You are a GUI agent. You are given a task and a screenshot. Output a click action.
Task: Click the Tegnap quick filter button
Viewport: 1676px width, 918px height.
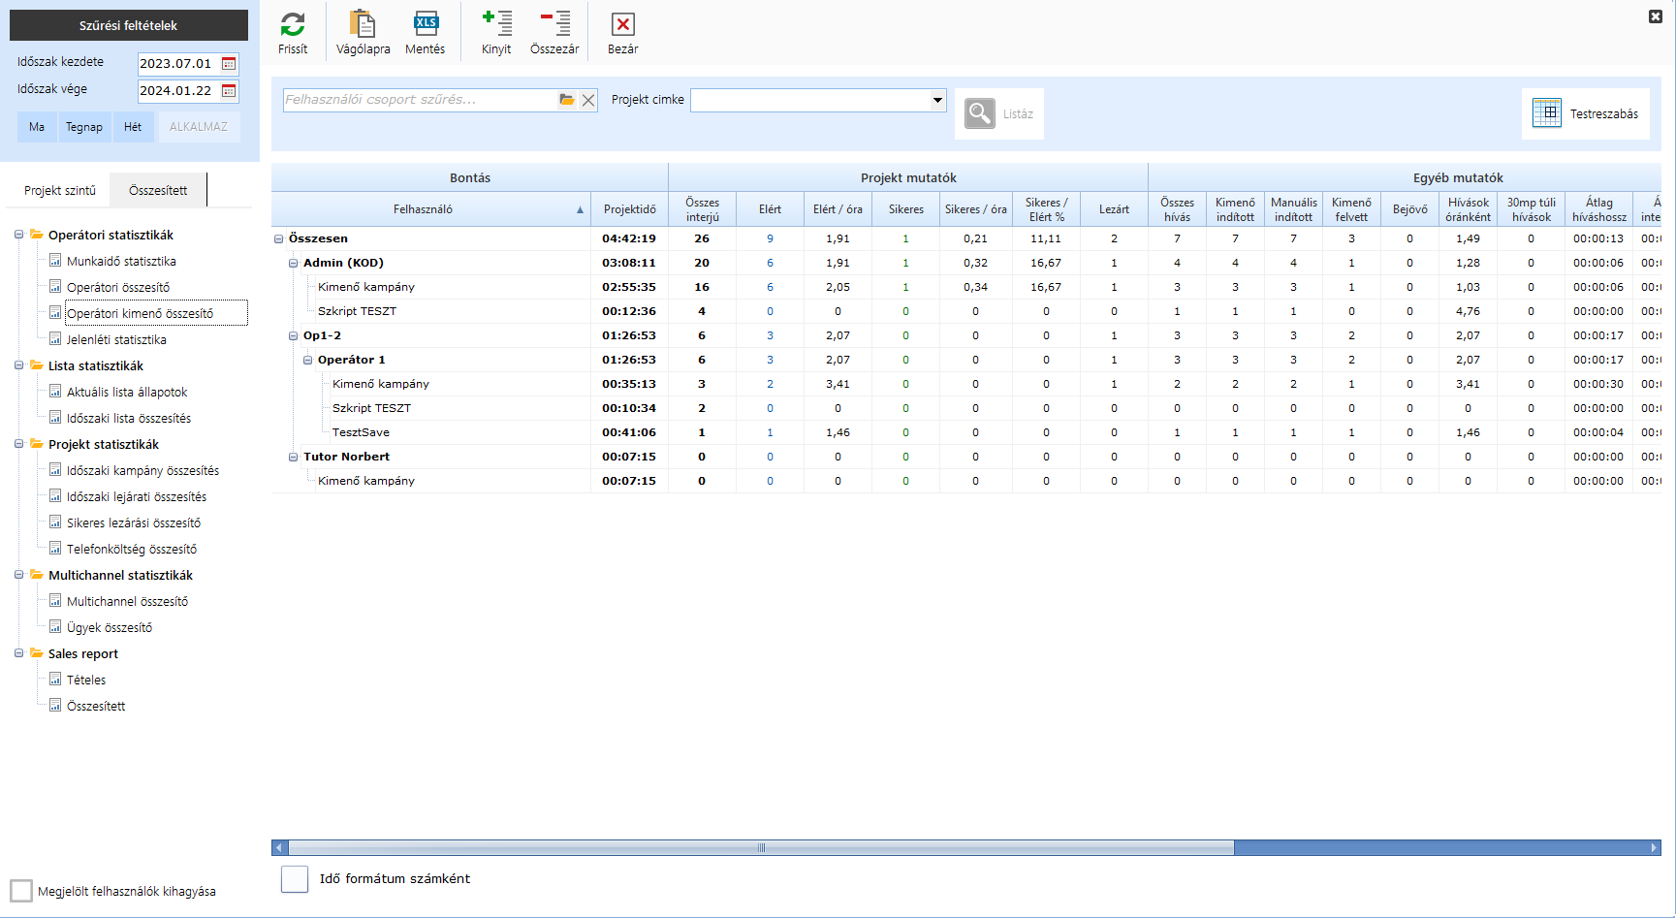click(x=84, y=127)
